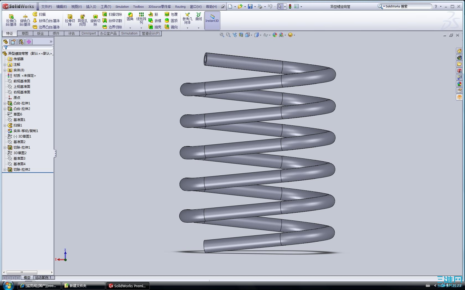
Task: Open the 运动算例 1 motion study tab
Action: [x=43, y=278]
